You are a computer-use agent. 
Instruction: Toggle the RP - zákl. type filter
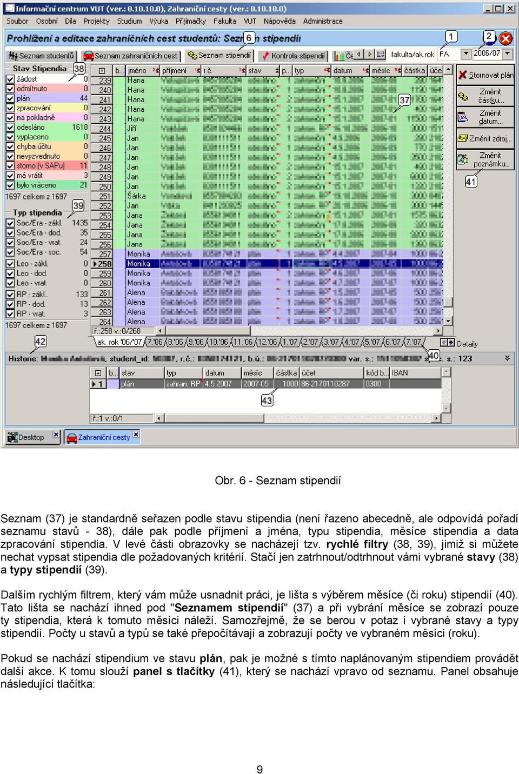click(x=10, y=295)
